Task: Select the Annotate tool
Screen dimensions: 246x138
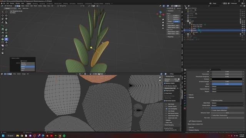Action: [x=3, y=22]
